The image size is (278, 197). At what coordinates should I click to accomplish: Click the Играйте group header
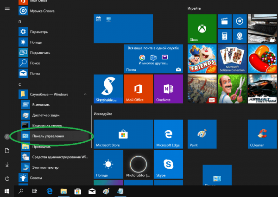point(194,8)
